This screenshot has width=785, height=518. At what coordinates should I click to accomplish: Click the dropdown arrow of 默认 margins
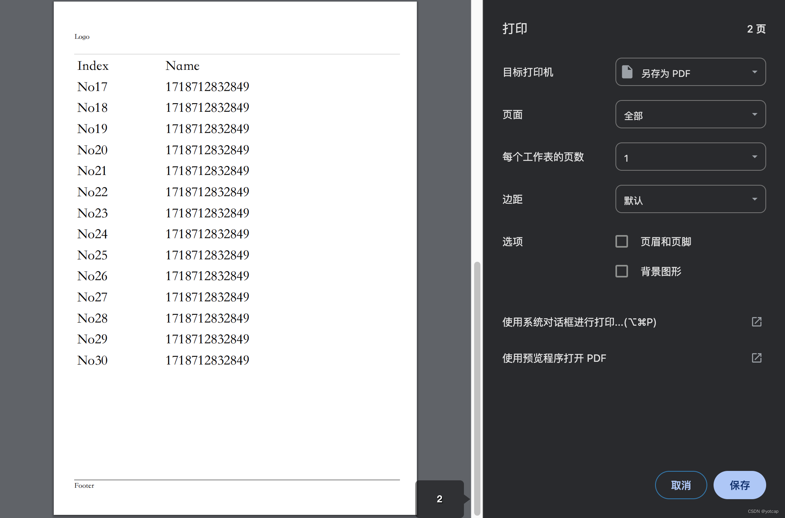click(x=754, y=199)
